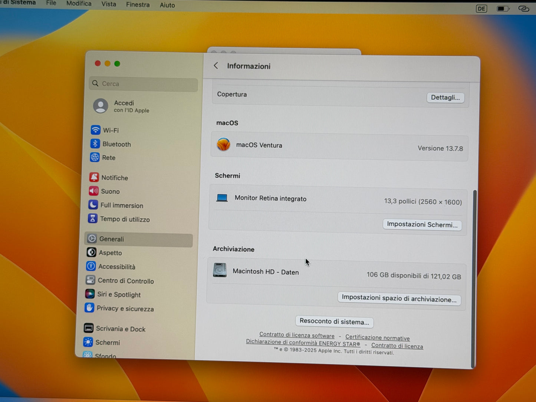Image resolution: width=536 pixels, height=402 pixels.
Task: Click the Dettagli... button for Copertura
Action: (x=445, y=98)
